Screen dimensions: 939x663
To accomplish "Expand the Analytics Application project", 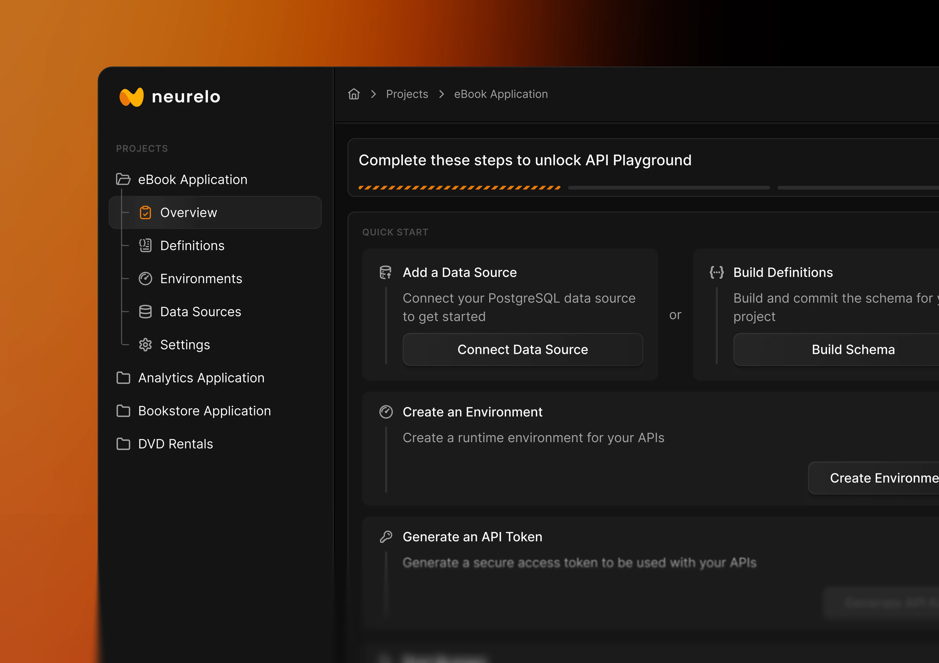I will pyautogui.click(x=123, y=378).
